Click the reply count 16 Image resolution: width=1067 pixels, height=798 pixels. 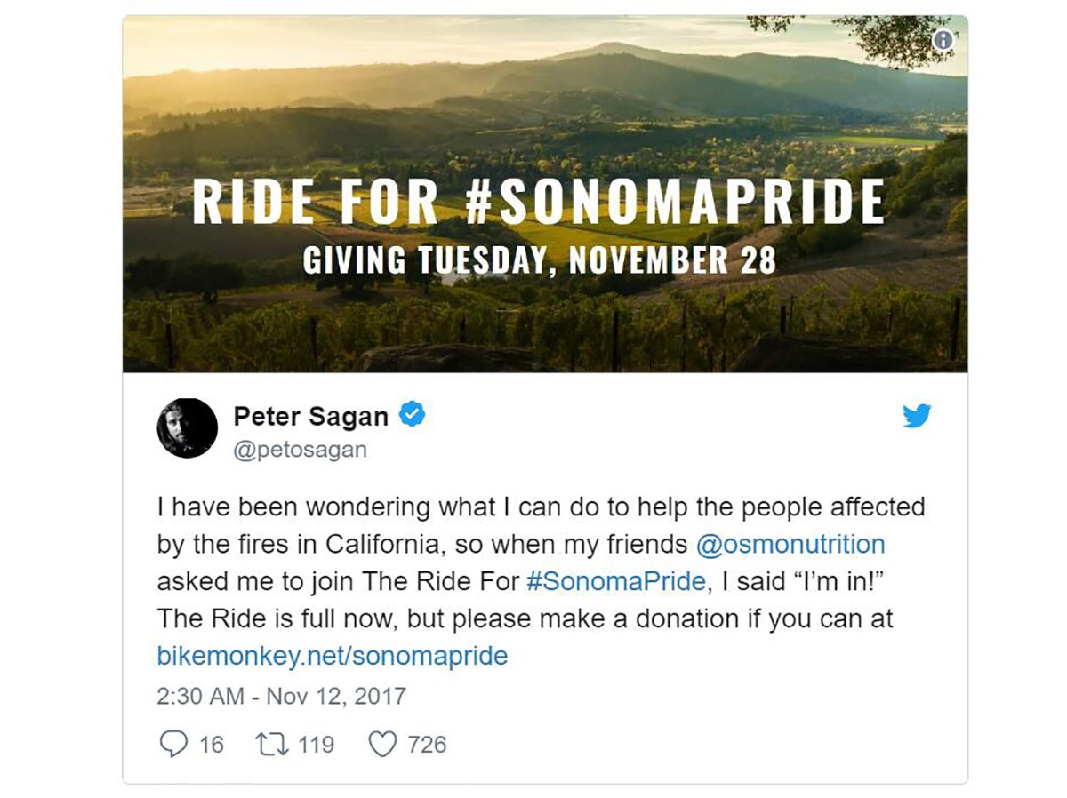[212, 744]
